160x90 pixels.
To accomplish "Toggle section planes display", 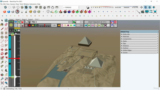I will (x=145, y=7).
